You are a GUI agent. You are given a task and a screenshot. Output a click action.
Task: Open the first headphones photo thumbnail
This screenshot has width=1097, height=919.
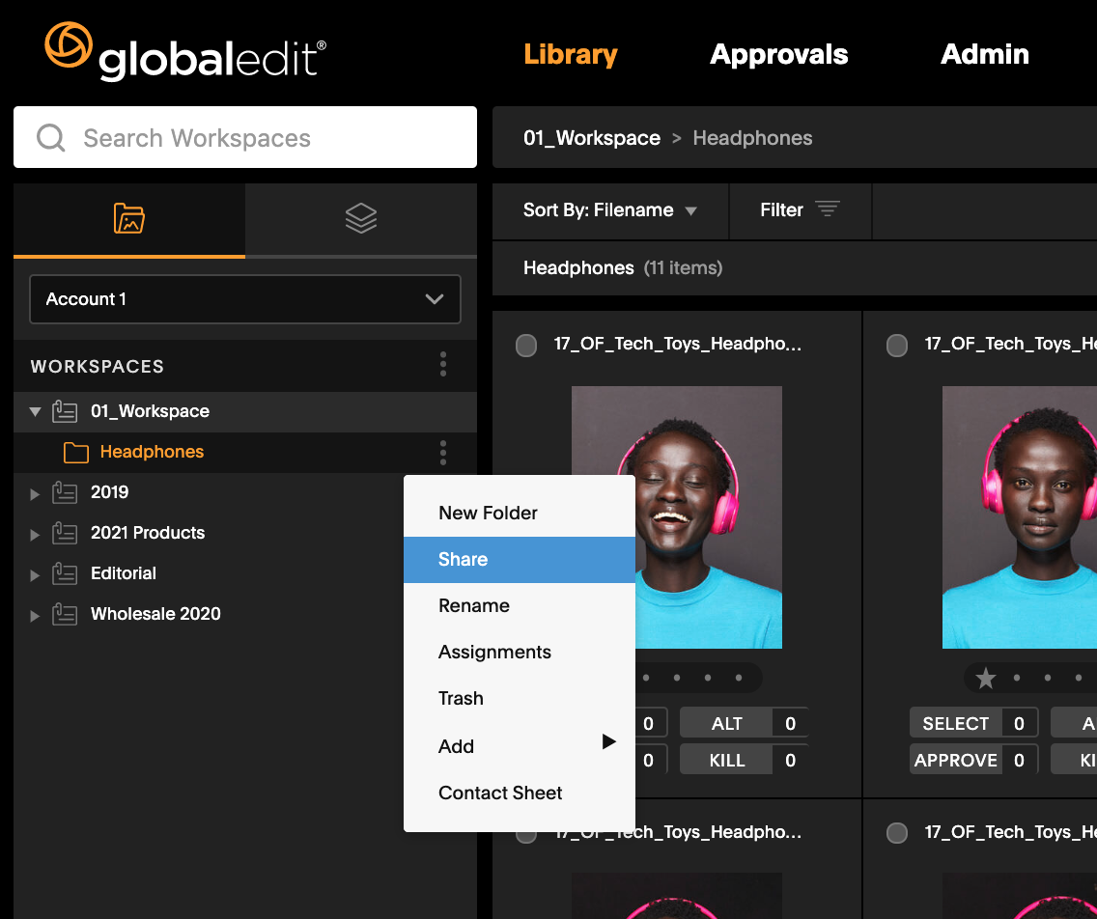point(677,517)
